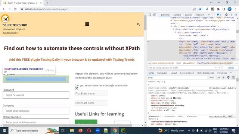This screenshot has width=239, height=134.
Task: Show more DevTools tabs chevron
Action: pos(209,15)
